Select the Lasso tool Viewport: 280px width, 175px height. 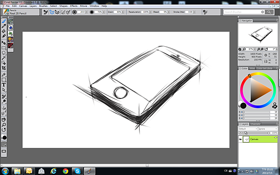pyautogui.click(x=4, y=53)
